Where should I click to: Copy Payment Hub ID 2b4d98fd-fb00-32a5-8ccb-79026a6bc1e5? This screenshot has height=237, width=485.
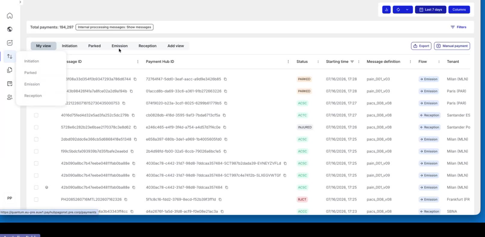coord(225,151)
